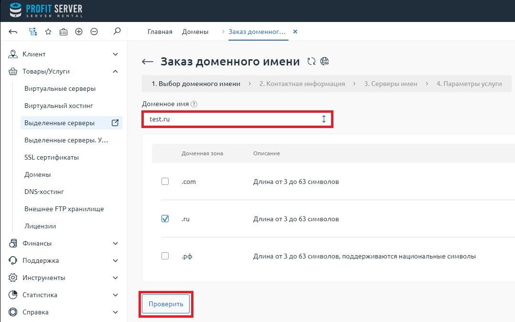The height and width of the screenshot is (322, 515).
Task: Expand the Поддержка section chevron
Action: 115,260
